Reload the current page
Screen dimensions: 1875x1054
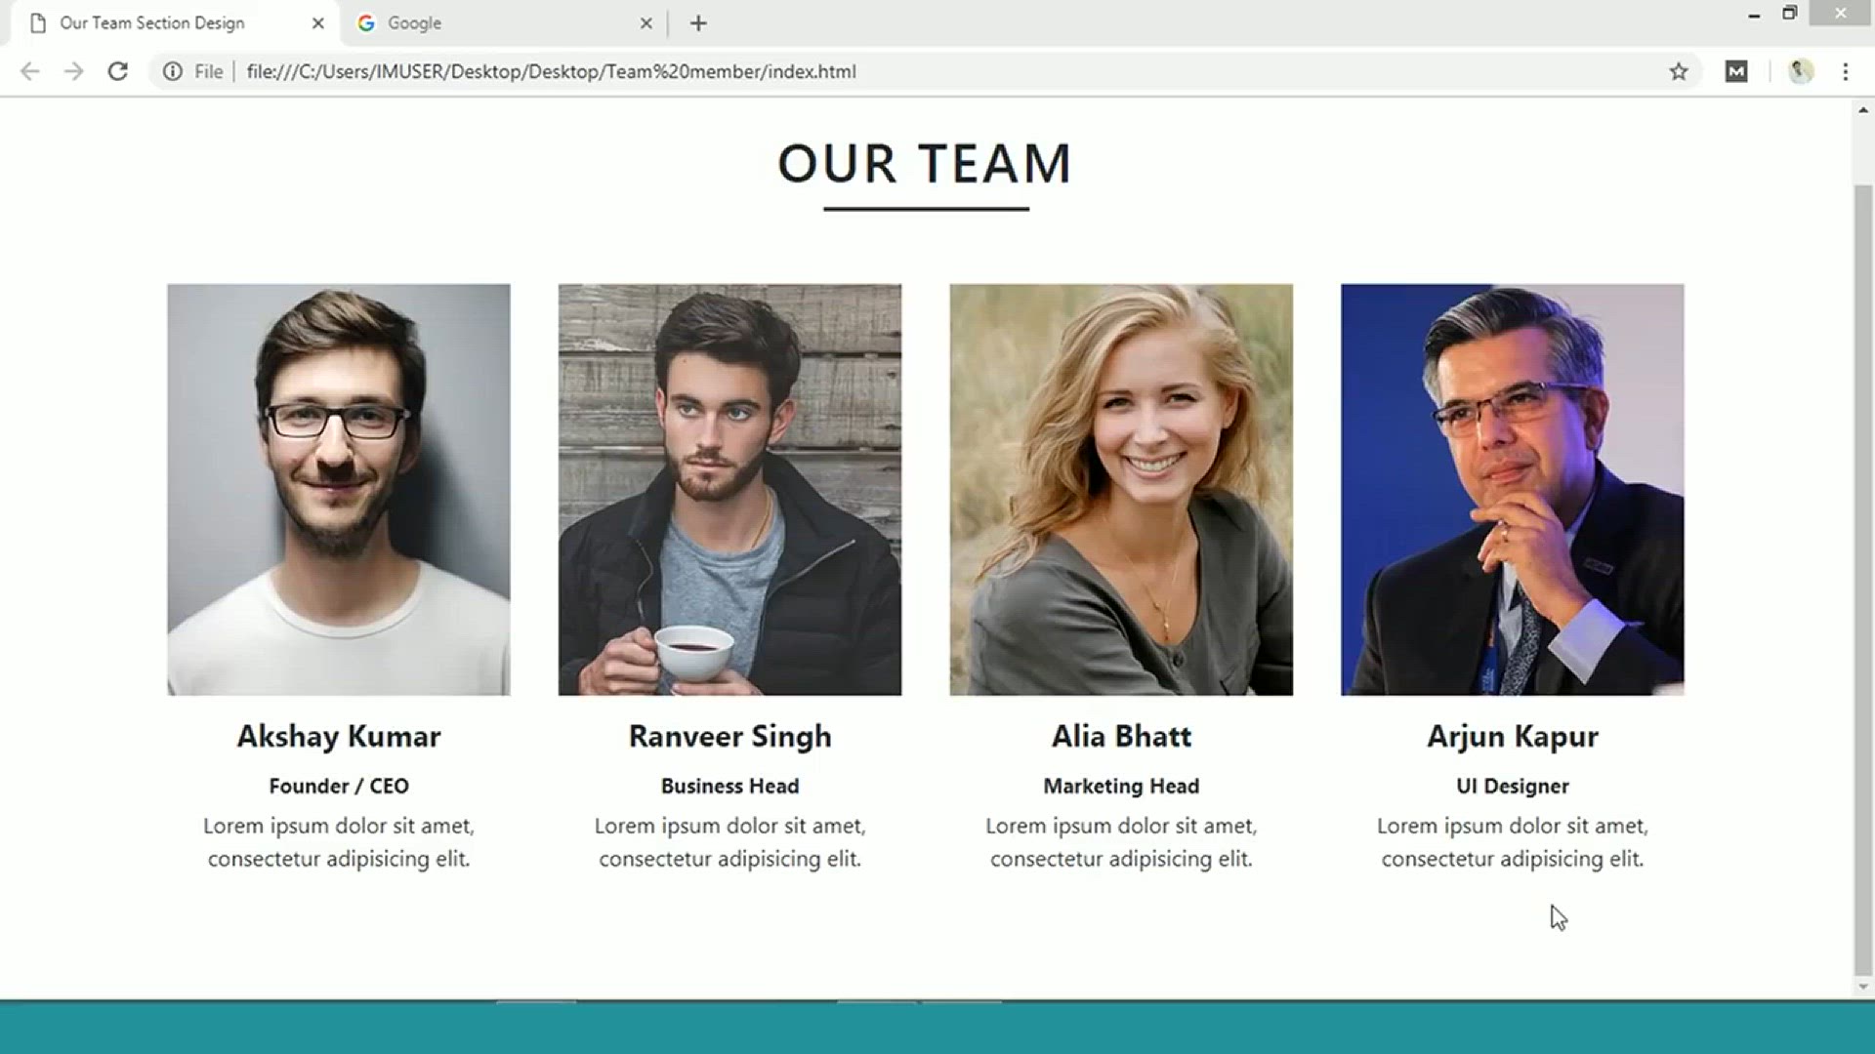[x=117, y=71]
